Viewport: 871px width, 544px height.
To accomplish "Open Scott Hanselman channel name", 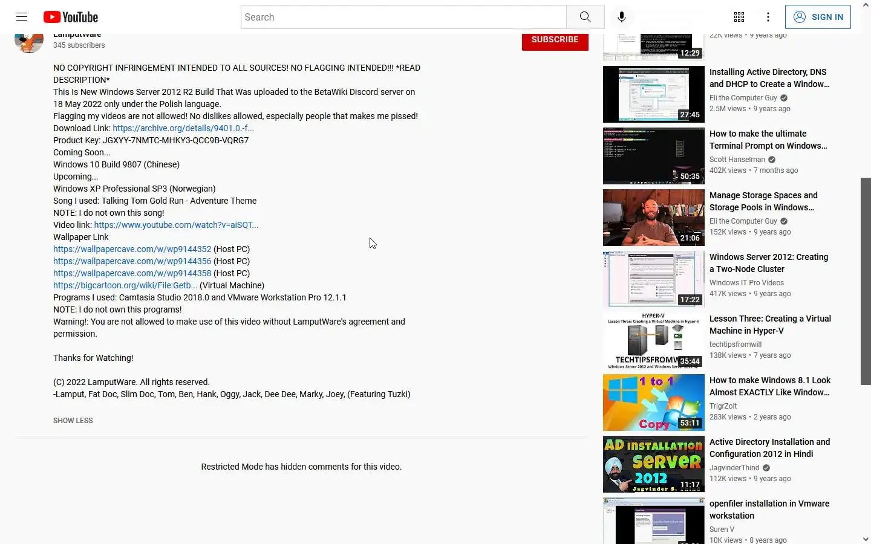I will [x=737, y=160].
